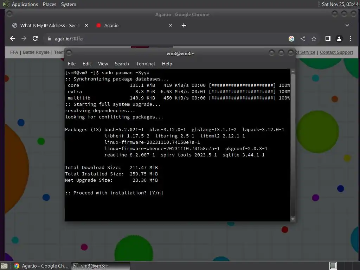View site info via the lock icon
Viewport: 360px width, 270px height.
49,39
